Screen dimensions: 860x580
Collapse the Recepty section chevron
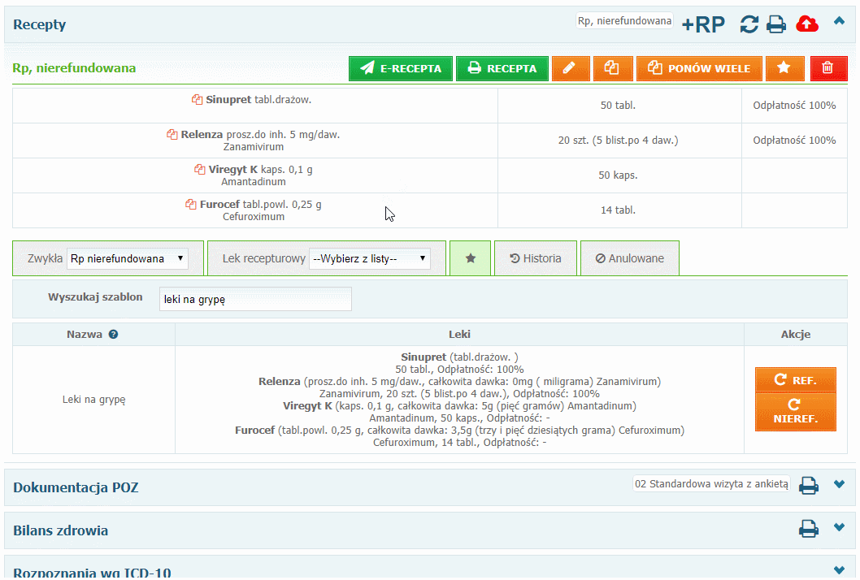(x=839, y=21)
